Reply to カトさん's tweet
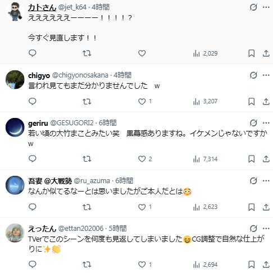Screen dimensions: 273x273 click(33, 53)
